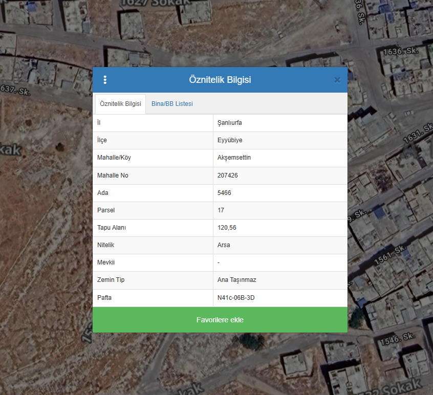Image resolution: width=433 pixels, height=395 pixels.
Task: Click the Şanlıurfa value in İl row
Action: [229, 123]
